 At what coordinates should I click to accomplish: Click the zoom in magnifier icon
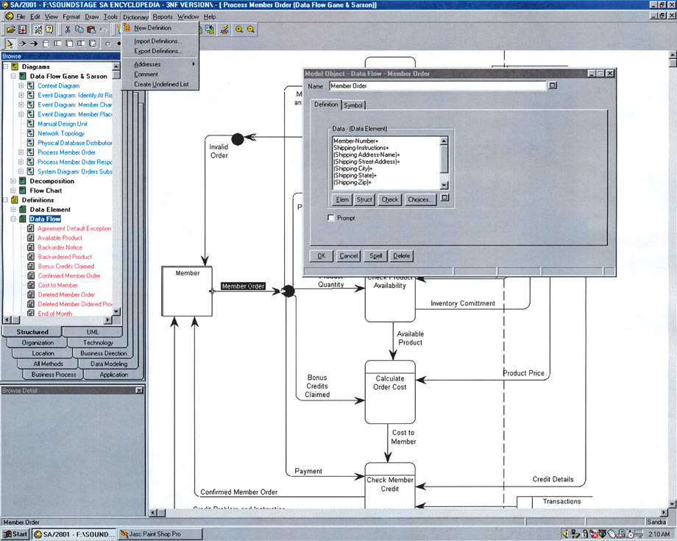pos(238,29)
